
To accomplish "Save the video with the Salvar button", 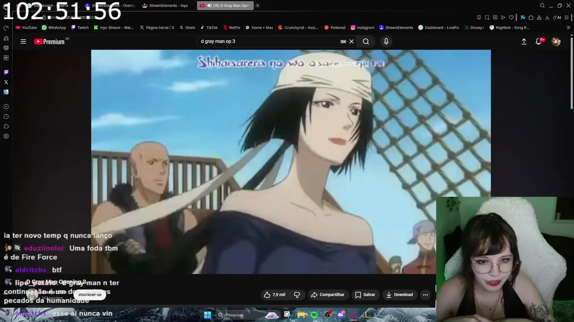I will point(365,295).
